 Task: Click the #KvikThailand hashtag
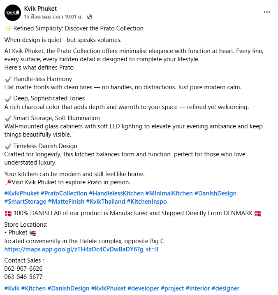[x=105, y=202]
